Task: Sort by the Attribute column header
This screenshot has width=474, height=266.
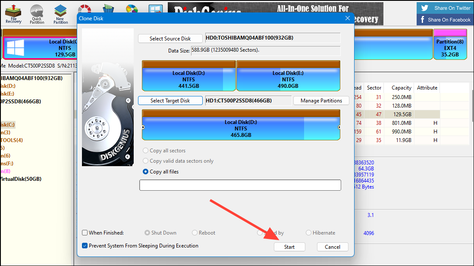Action: point(427,87)
